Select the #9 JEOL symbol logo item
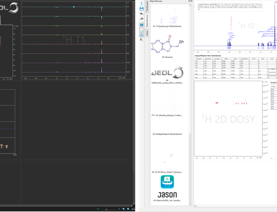 click(x=167, y=73)
